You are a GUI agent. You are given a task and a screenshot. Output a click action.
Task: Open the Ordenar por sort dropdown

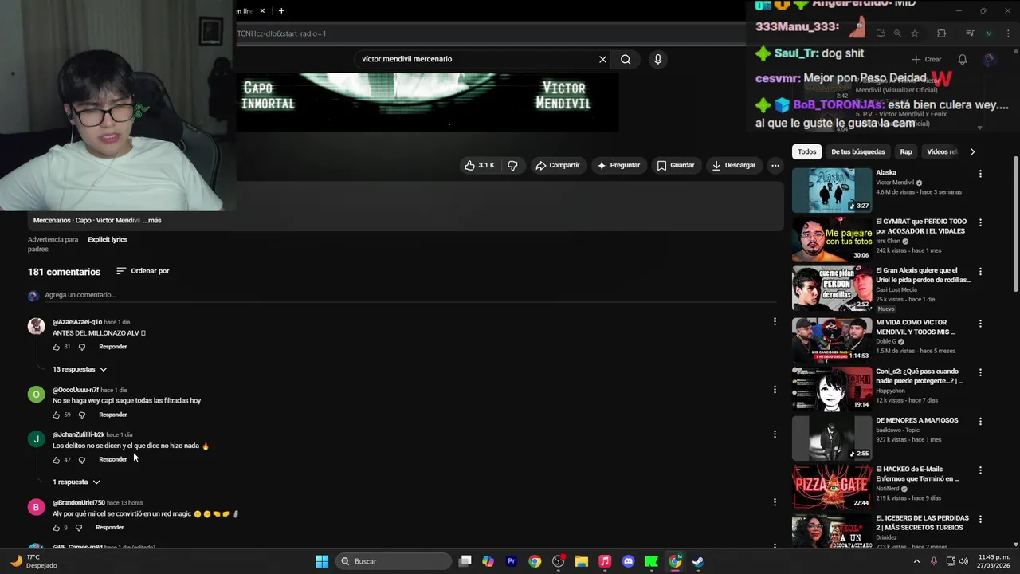143,271
